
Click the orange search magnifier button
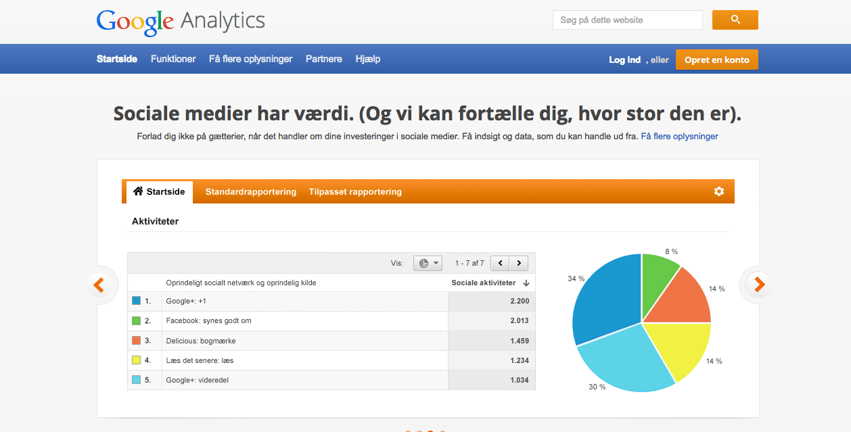pyautogui.click(x=735, y=20)
